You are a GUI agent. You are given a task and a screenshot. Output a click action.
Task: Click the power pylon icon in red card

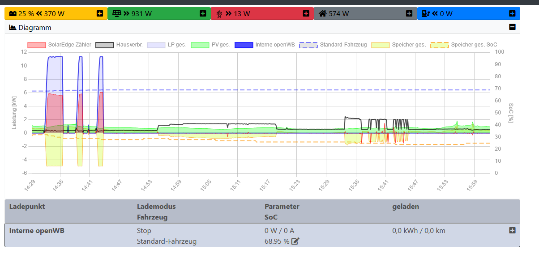219,14
